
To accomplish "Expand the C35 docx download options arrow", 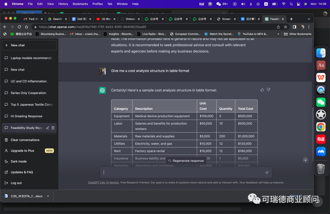I will tap(48, 196).
